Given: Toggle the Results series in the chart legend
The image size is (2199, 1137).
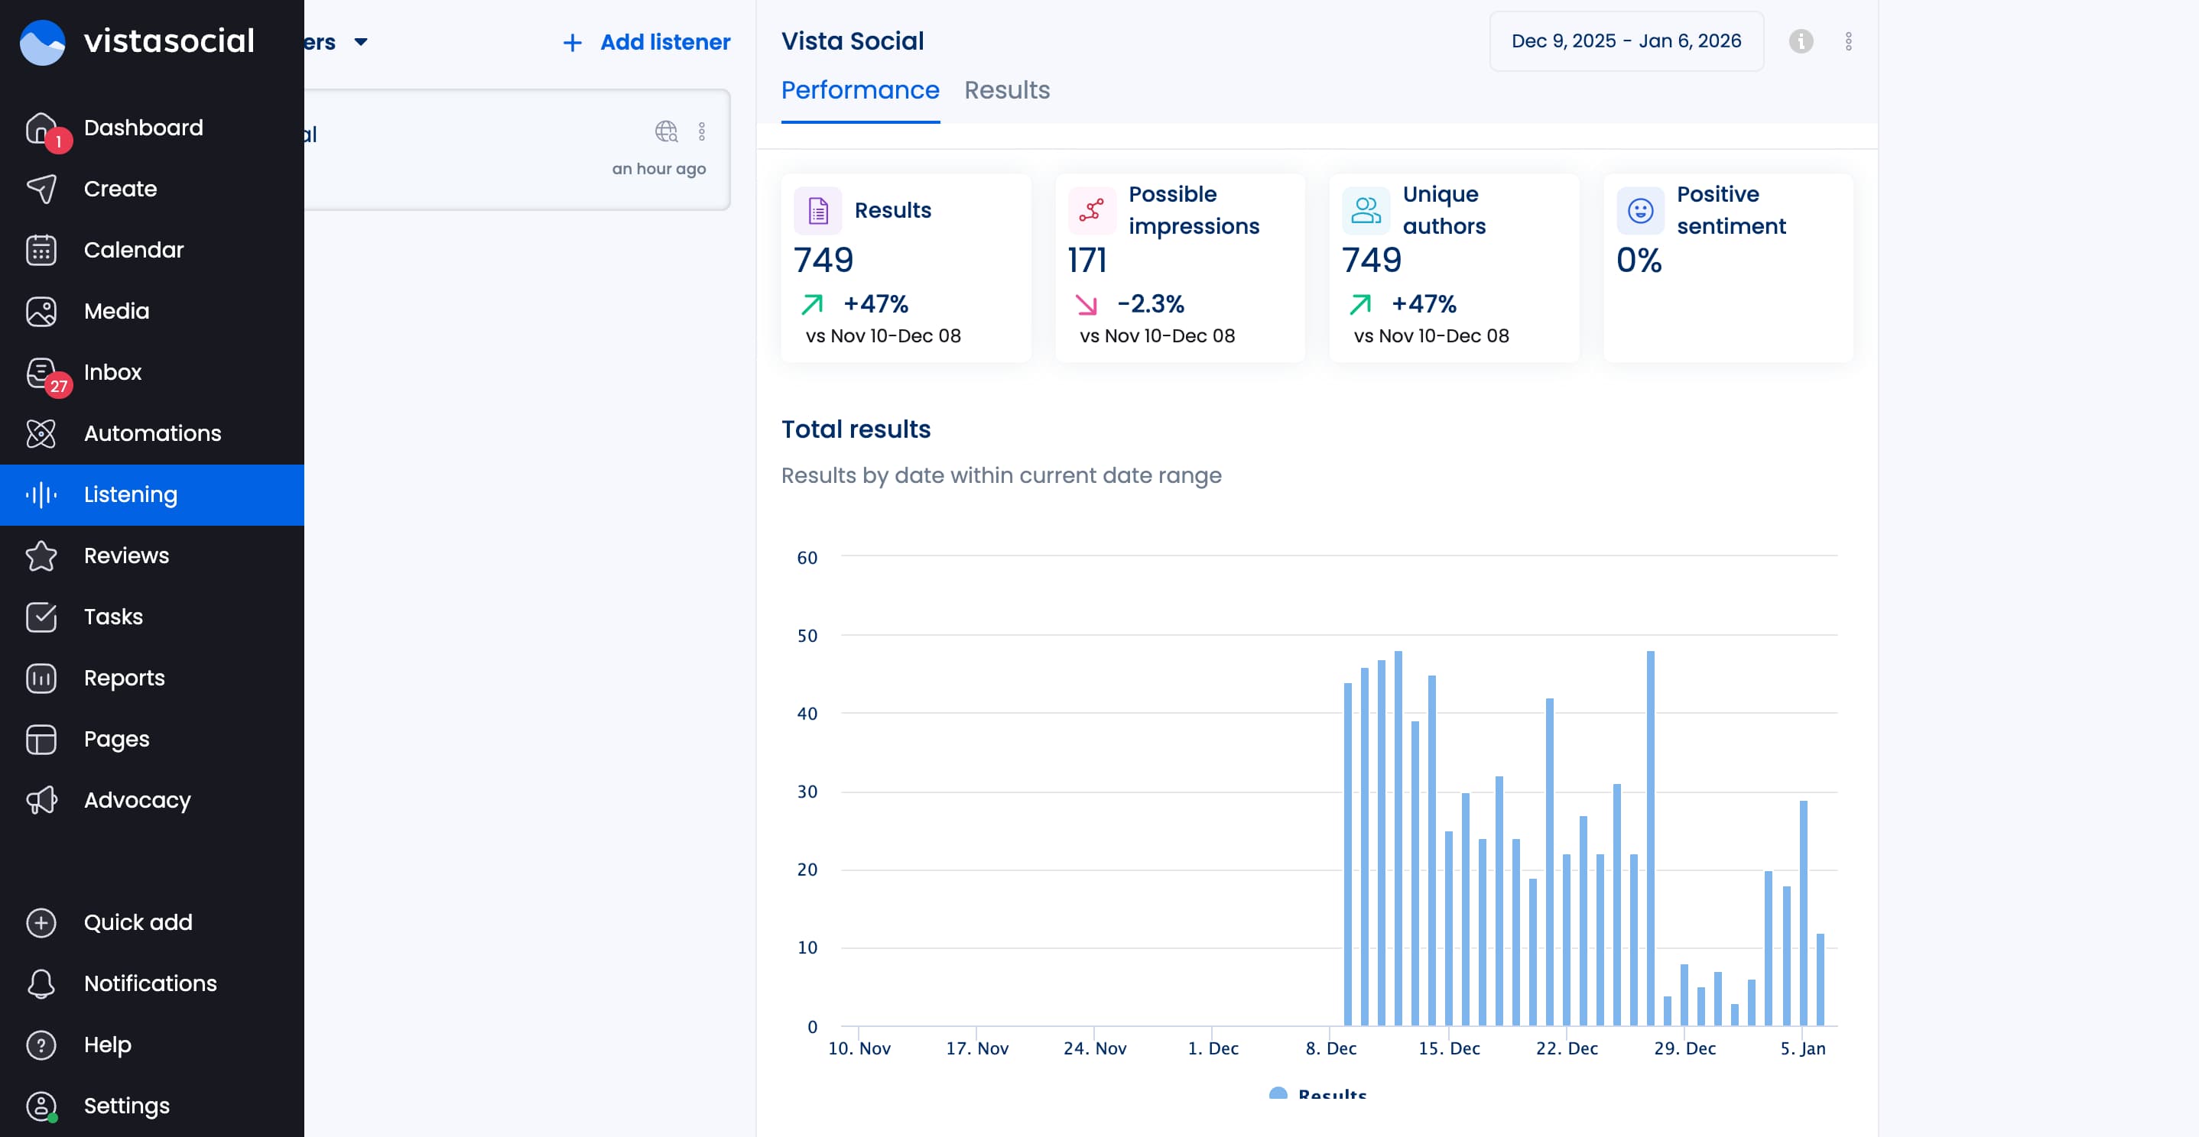Looking at the screenshot, I should pyautogui.click(x=1319, y=1094).
